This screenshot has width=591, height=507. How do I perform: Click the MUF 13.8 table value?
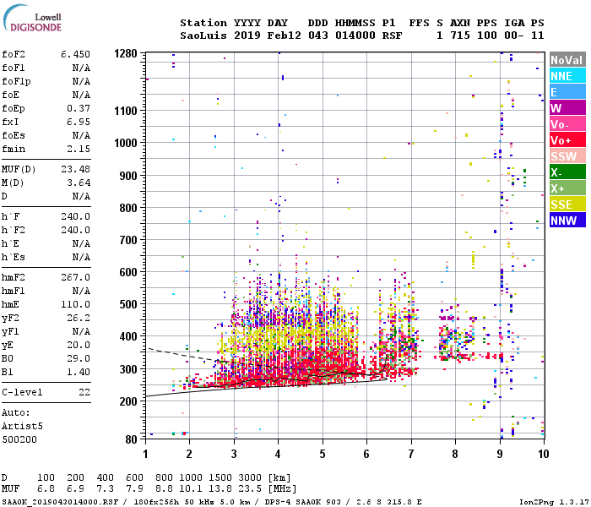pyautogui.click(x=220, y=488)
